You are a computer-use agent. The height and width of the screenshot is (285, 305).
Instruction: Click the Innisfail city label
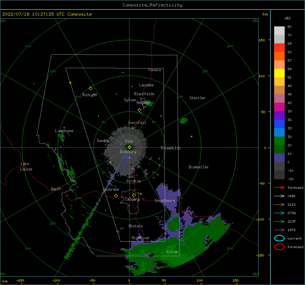pos(137,123)
